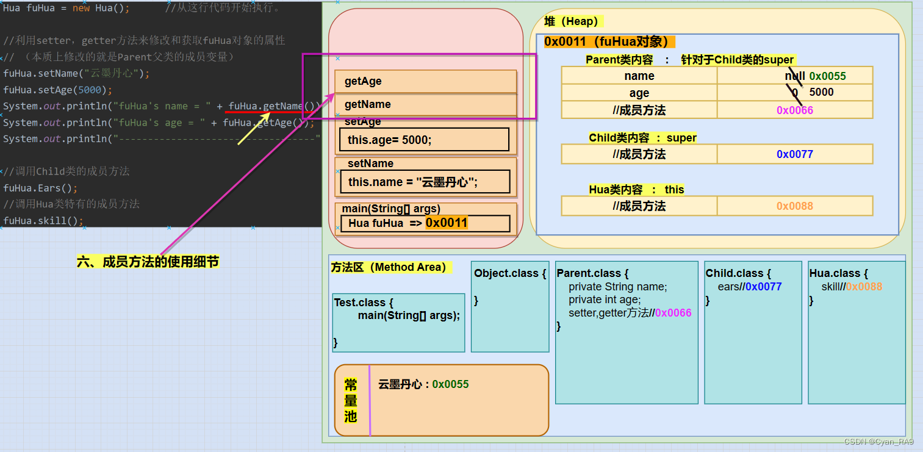Screen dimensions: 923x452
Task: Click the code line fuHua.skill();
Action: (43, 220)
